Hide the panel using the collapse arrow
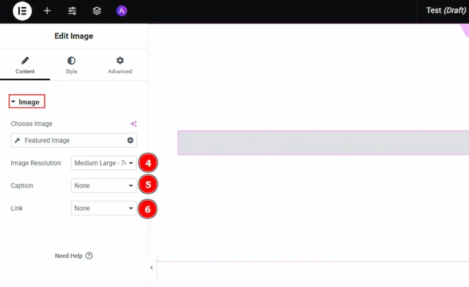The width and height of the screenshot is (469, 287). [x=152, y=268]
